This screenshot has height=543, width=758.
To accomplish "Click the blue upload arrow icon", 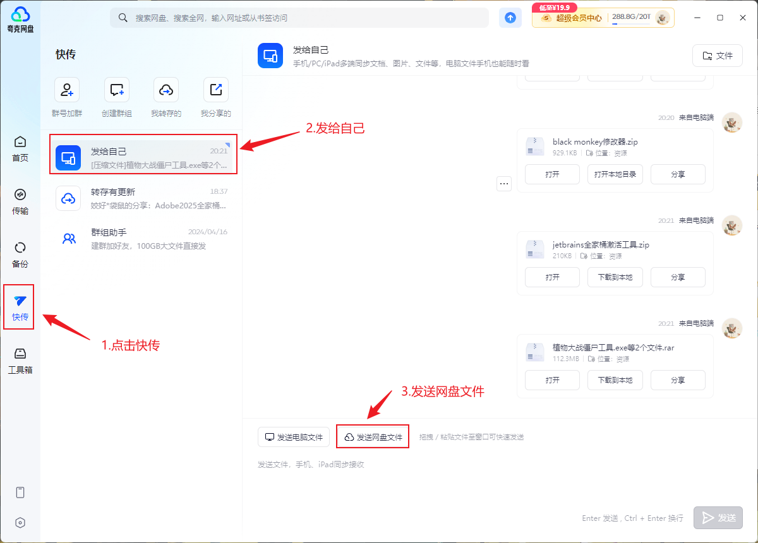I will click(510, 18).
